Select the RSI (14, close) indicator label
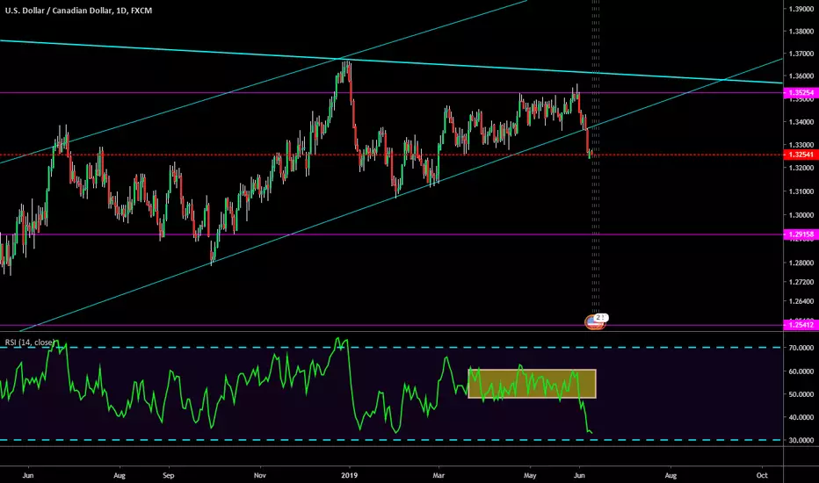 tap(30, 342)
